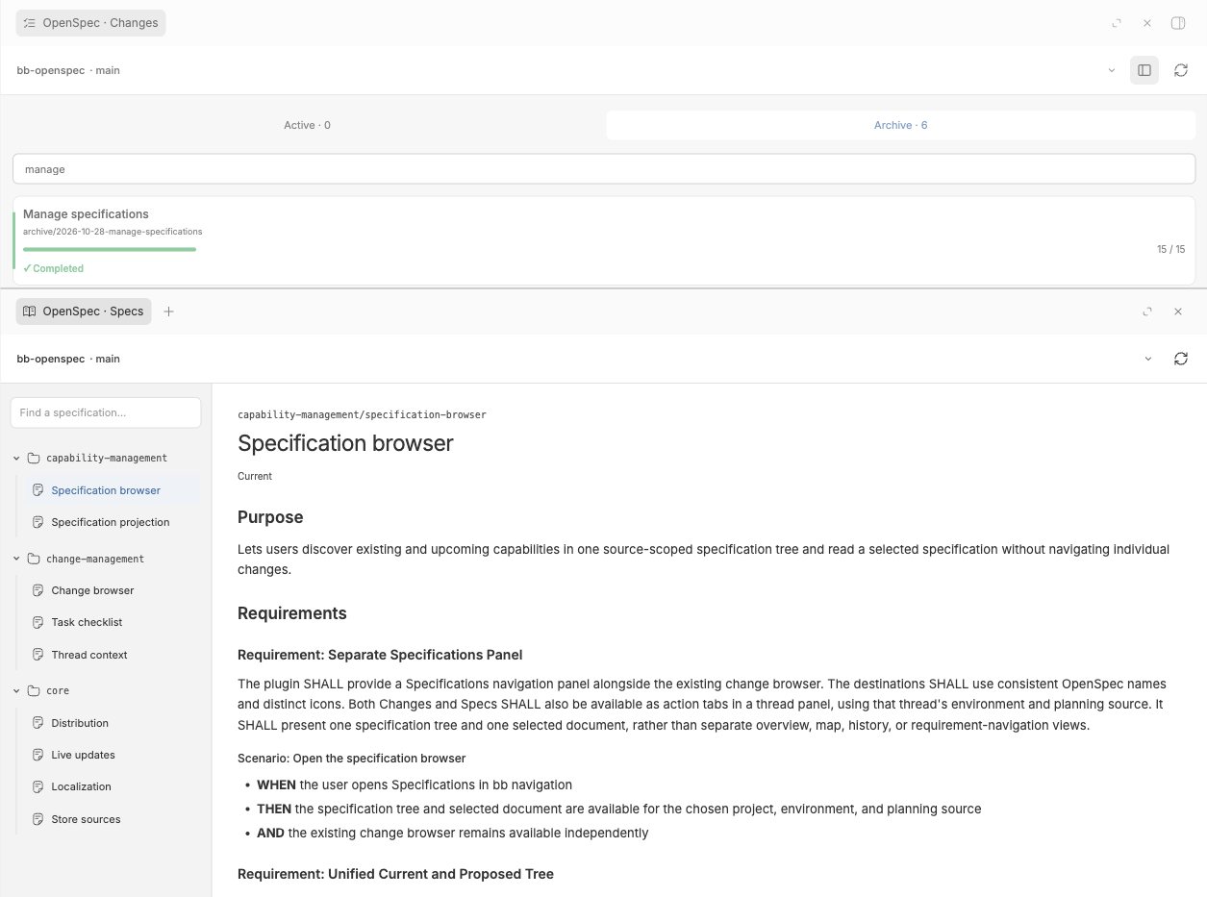Select the change-management folder

(106, 559)
